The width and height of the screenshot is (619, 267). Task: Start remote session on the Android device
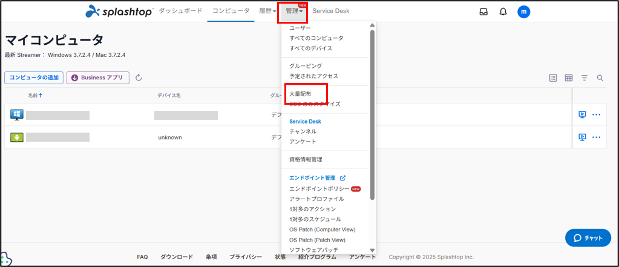pyautogui.click(x=581, y=137)
